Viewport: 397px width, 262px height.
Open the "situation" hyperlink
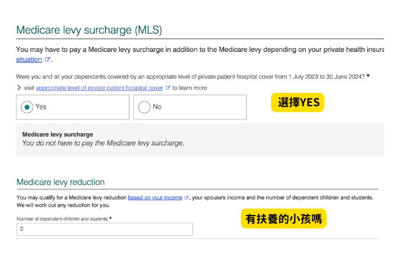pyautogui.click(x=29, y=59)
